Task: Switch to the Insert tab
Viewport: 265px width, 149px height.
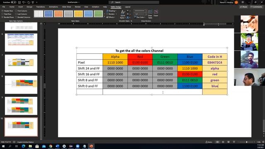Action: point(21,7)
